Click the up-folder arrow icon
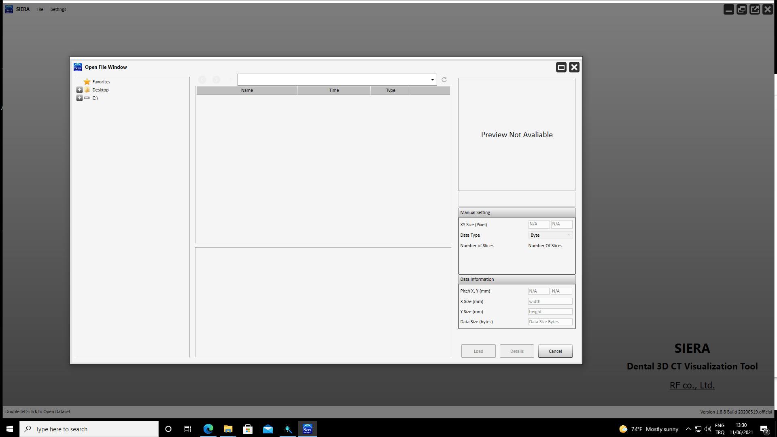 pyautogui.click(x=230, y=80)
